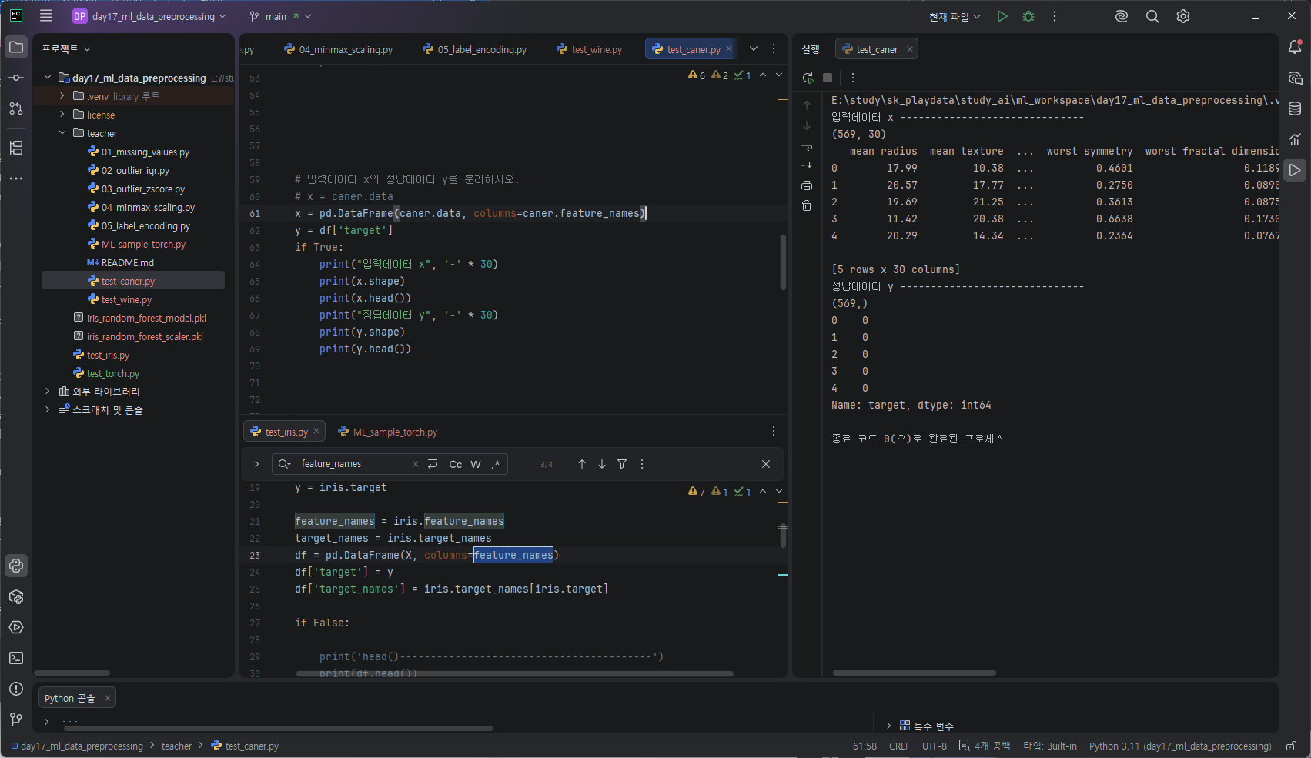Show hidden editor tabs dropdown
Screen dimensions: 1311x758
[754, 48]
